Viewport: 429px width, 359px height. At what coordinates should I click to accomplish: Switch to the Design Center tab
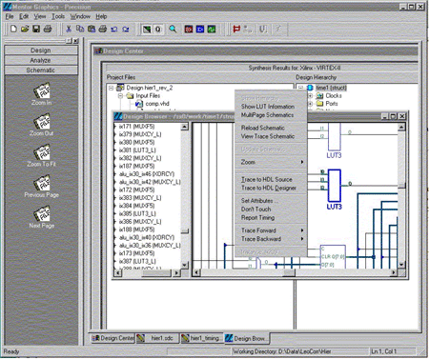[112, 338]
